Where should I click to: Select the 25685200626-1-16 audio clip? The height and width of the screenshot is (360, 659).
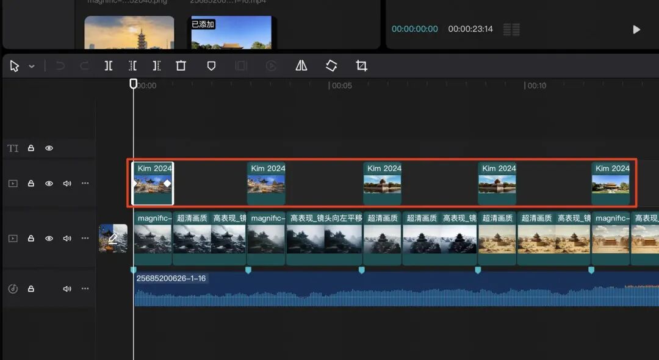[x=397, y=289]
